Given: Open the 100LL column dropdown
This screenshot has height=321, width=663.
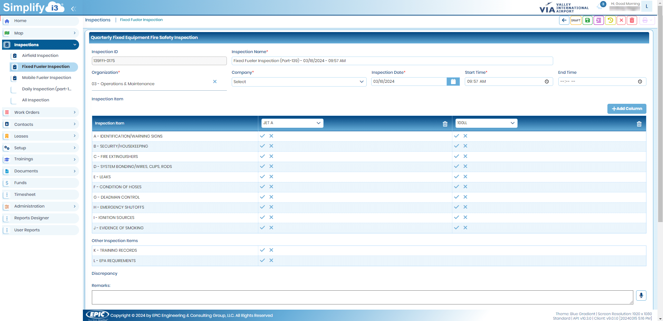Looking at the screenshot, I should click(486, 123).
